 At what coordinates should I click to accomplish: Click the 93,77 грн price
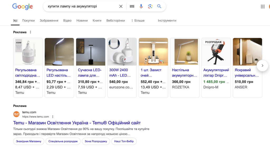(x=55, y=82)
